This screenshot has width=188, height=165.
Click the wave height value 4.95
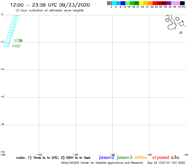click(x=11, y=32)
